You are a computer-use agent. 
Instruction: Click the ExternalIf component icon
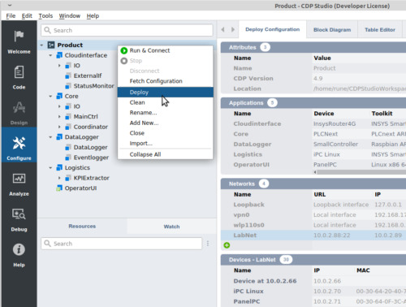coord(68,76)
